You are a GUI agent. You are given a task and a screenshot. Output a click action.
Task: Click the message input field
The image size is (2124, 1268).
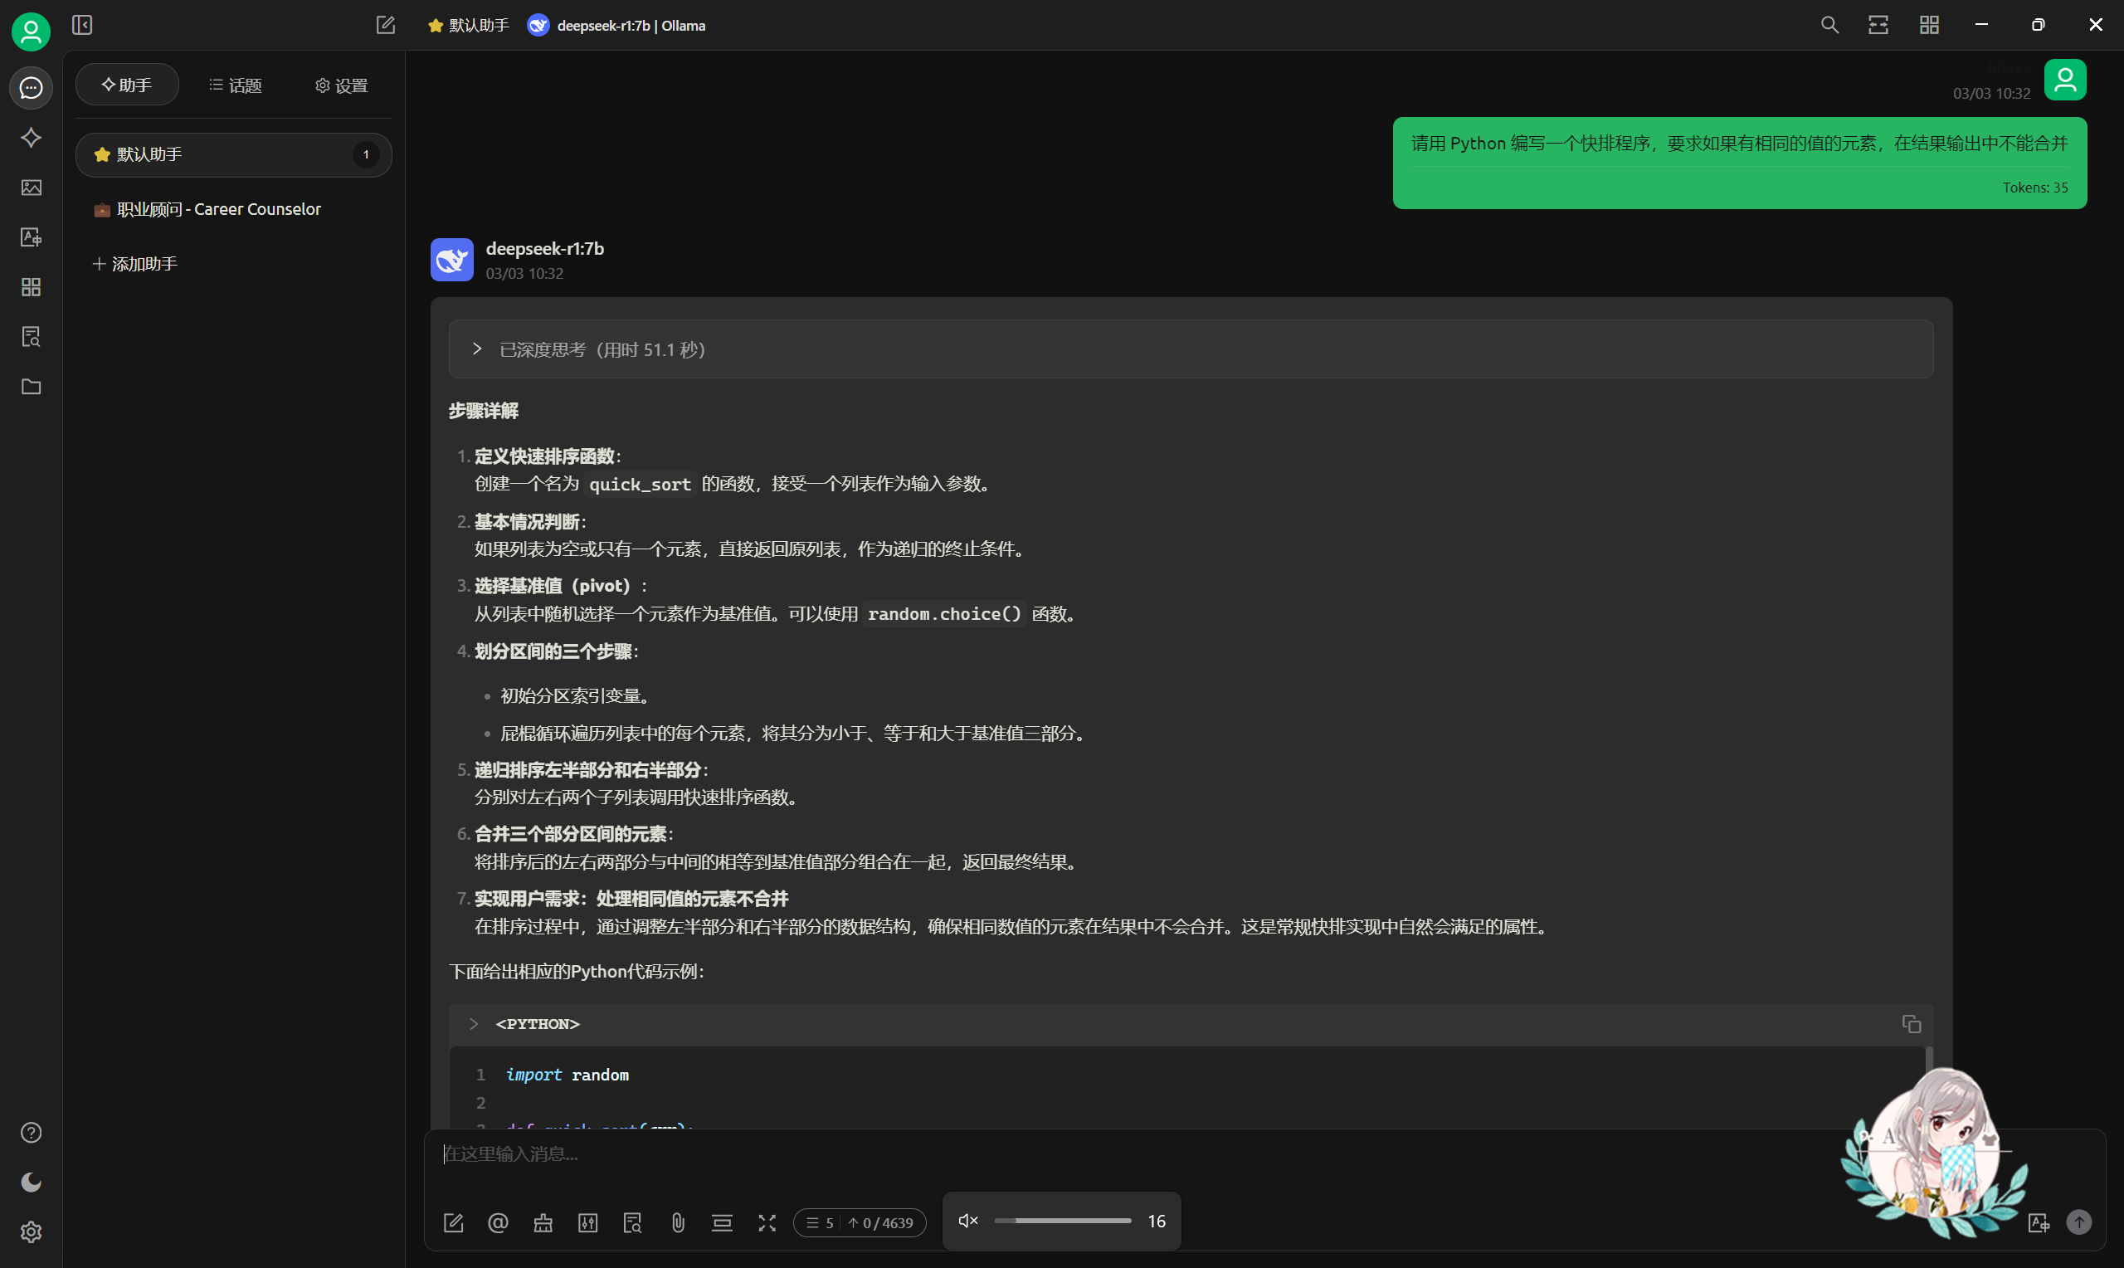1025,1154
